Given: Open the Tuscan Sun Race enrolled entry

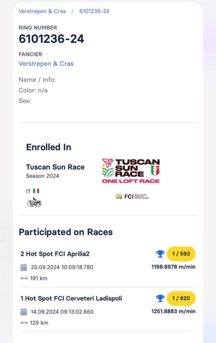Looking at the screenshot, I should [55, 167].
